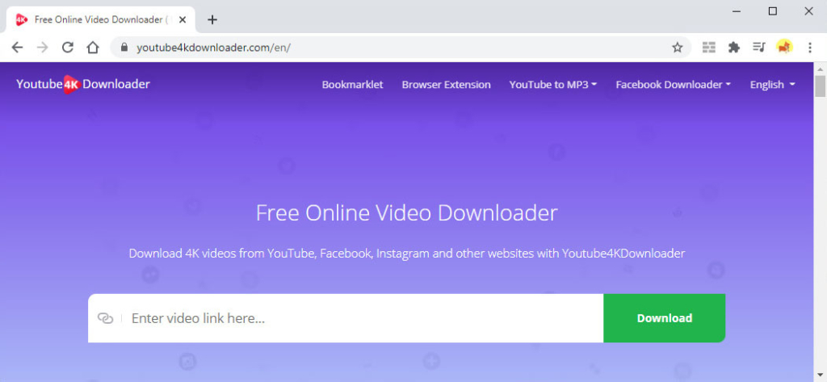Select the Free Online Video Downloader tab
827x382 pixels.
point(100,20)
